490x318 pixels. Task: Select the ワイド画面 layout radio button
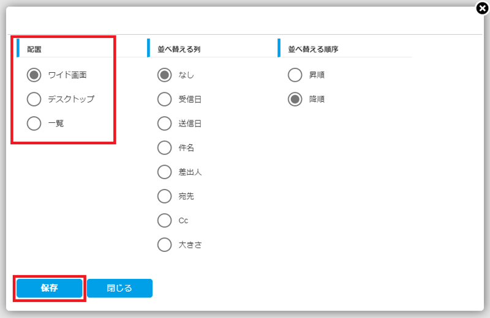coord(34,75)
